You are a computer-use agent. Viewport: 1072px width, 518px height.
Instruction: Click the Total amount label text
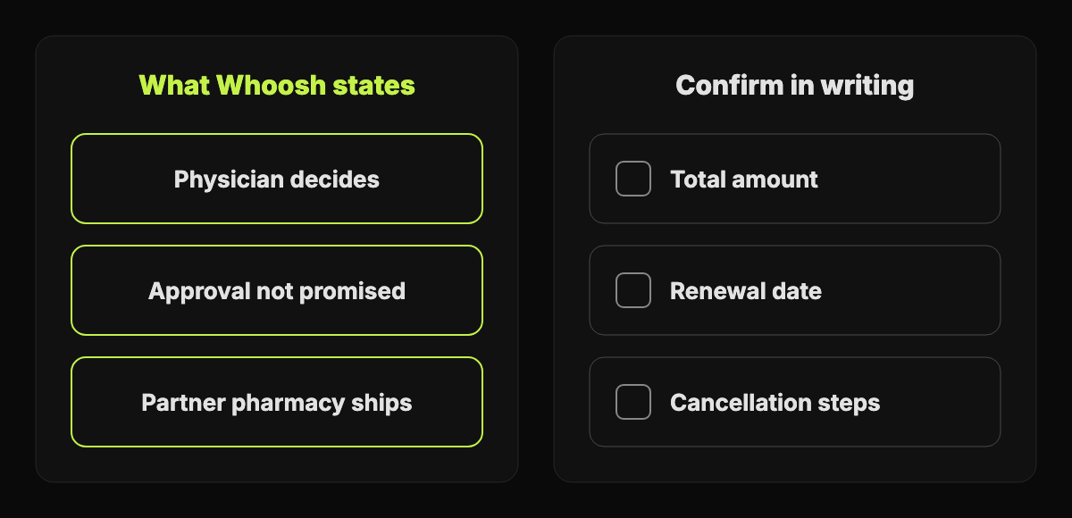[744, 180]
